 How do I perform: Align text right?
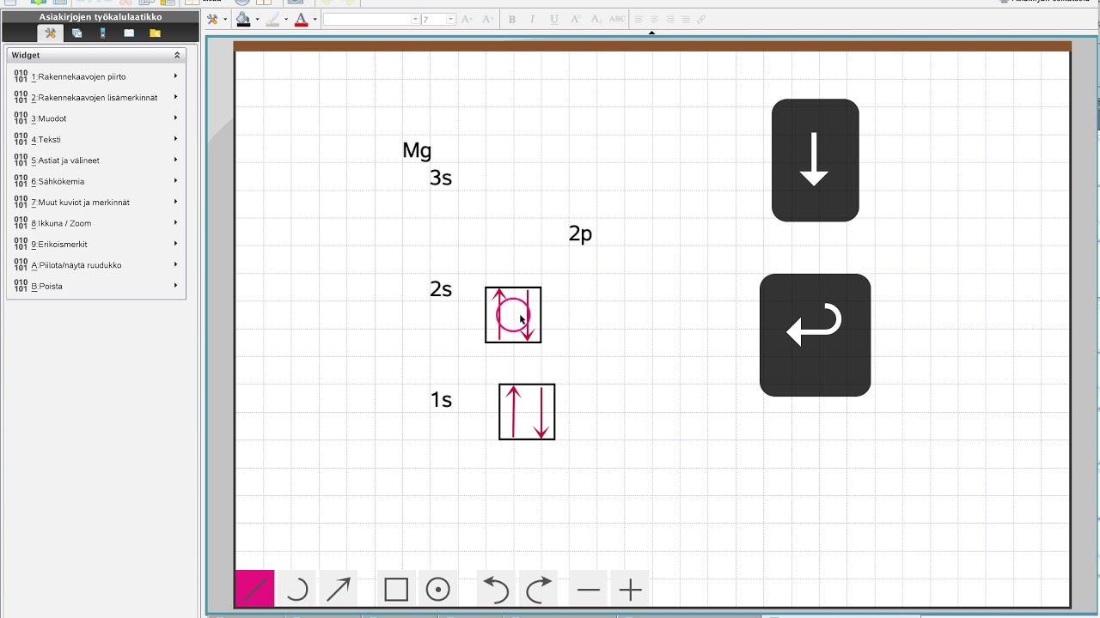click(669, 19)
